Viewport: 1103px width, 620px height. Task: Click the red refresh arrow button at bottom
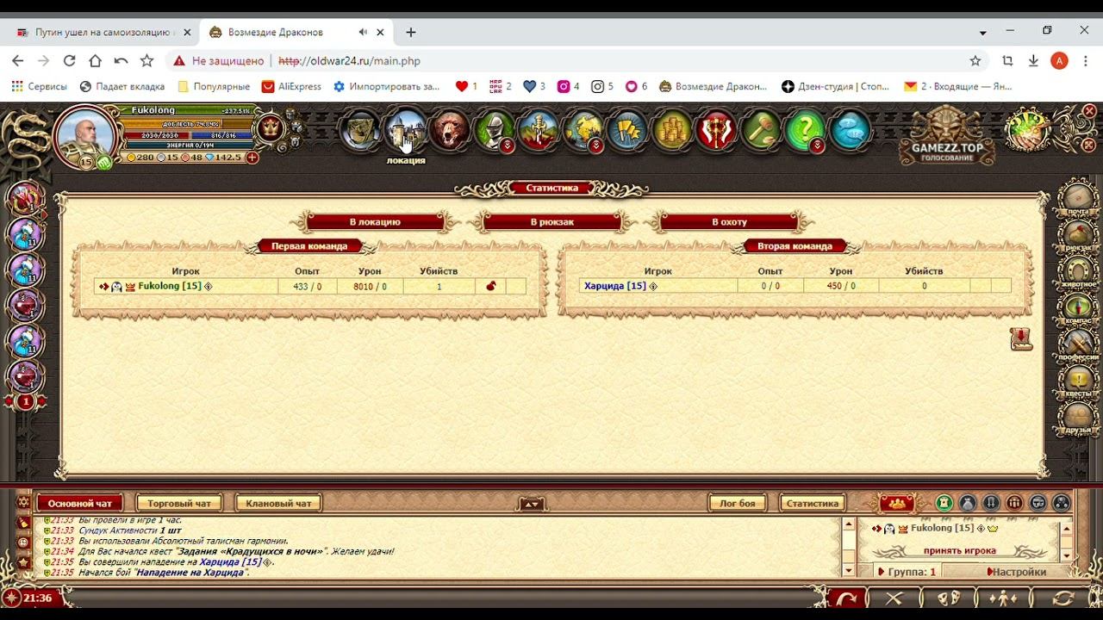point(845,598)
